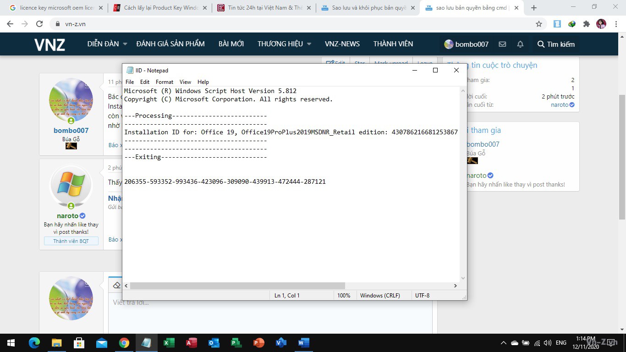Expand the DIỄN ĐÀN dropdown arrow
The image size is (626, 352).
pos(125,44)
